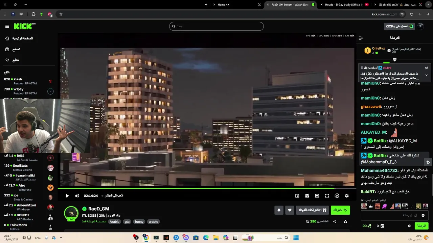Reload the page
Screen dimensions: 433x243
pos(412,14)
